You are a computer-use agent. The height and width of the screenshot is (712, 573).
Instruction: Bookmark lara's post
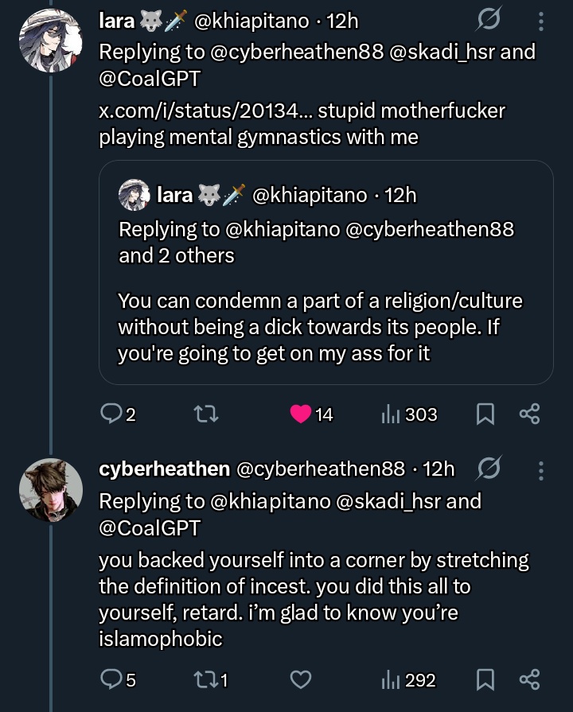point(485,414)
